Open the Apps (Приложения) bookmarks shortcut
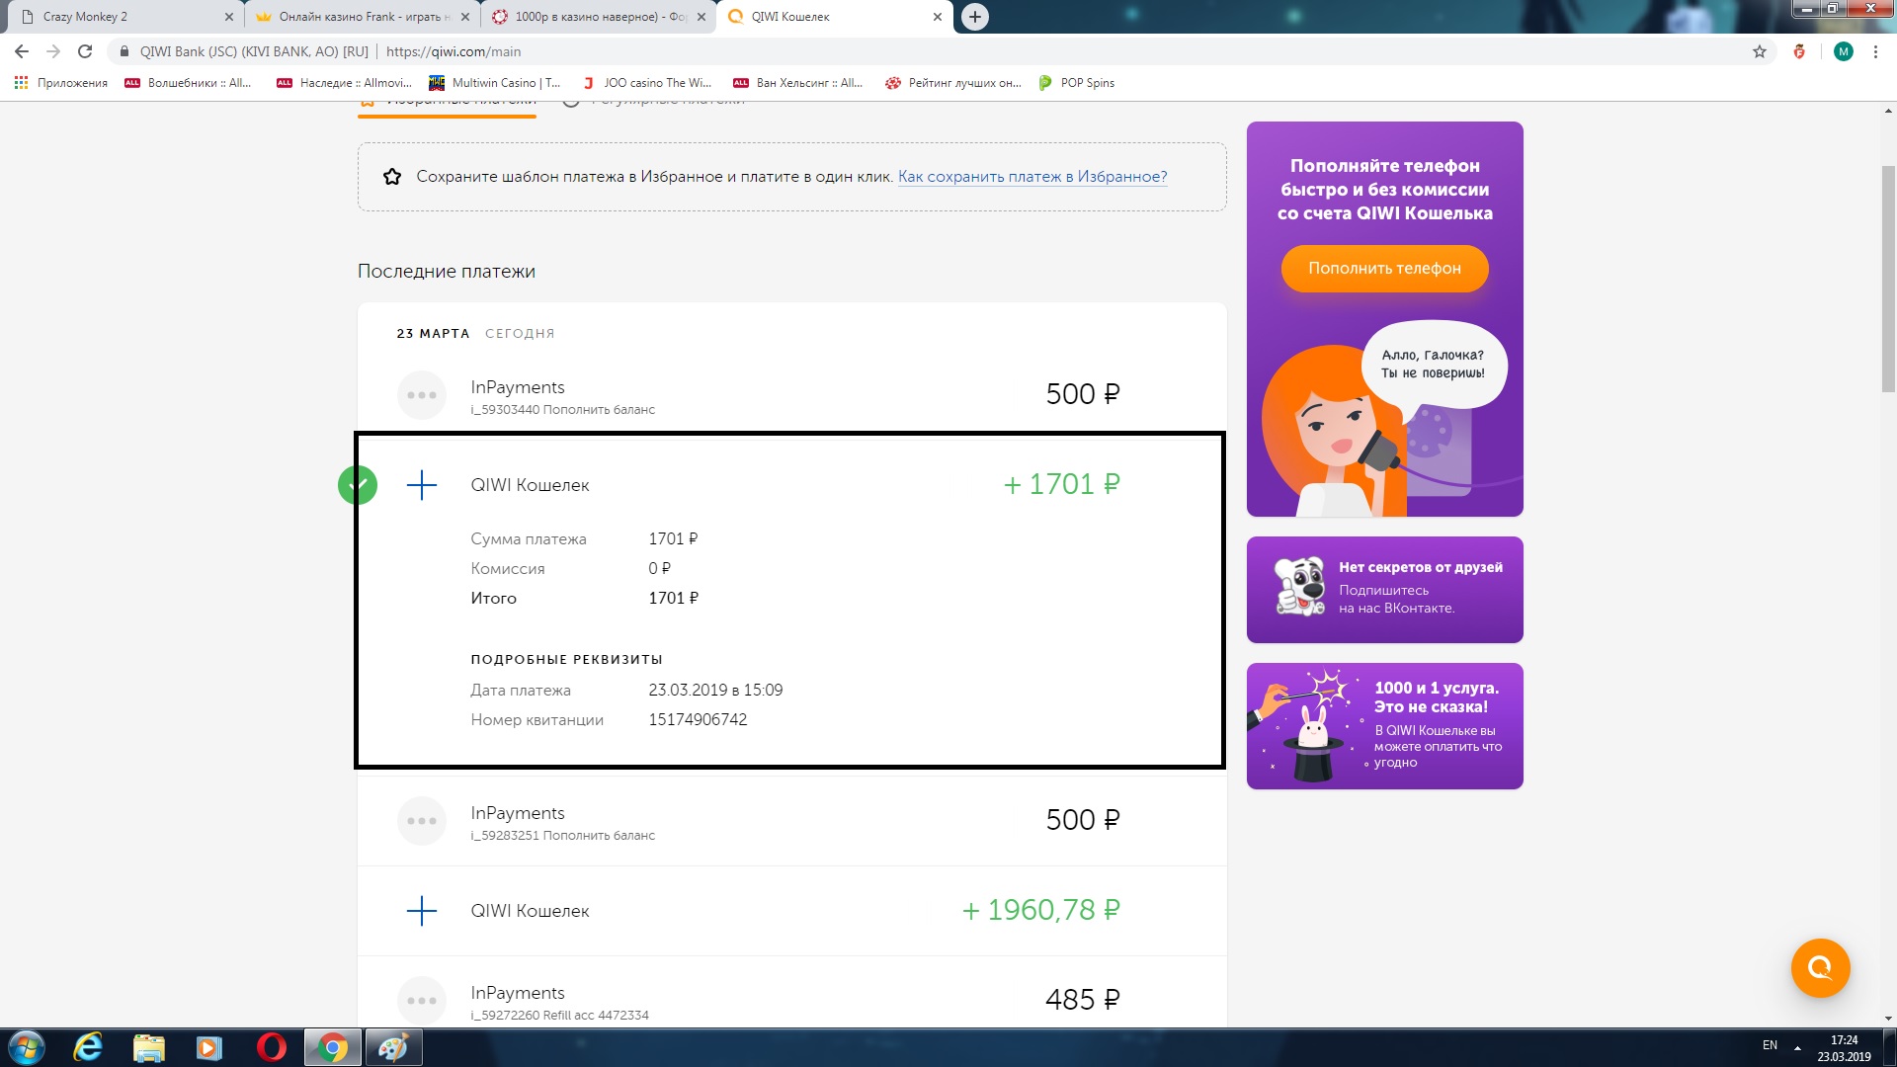 coord(61,83)
